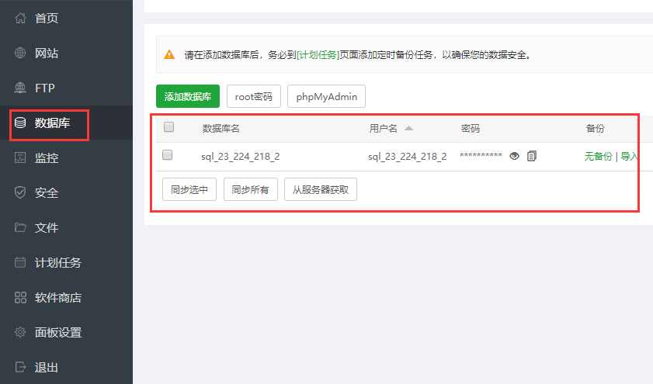Screen dimensions: 653x384
Task: Open phpMyAdmin button
Action: pos(326,97)
